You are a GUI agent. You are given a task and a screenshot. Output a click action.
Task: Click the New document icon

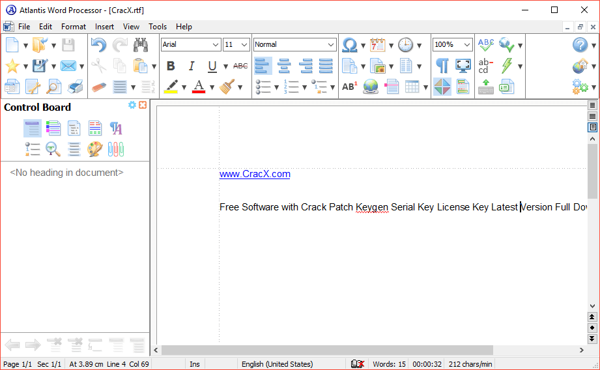point(12,45)
